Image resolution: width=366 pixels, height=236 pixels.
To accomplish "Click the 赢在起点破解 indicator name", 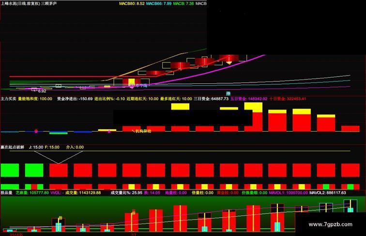I will 13,147.
